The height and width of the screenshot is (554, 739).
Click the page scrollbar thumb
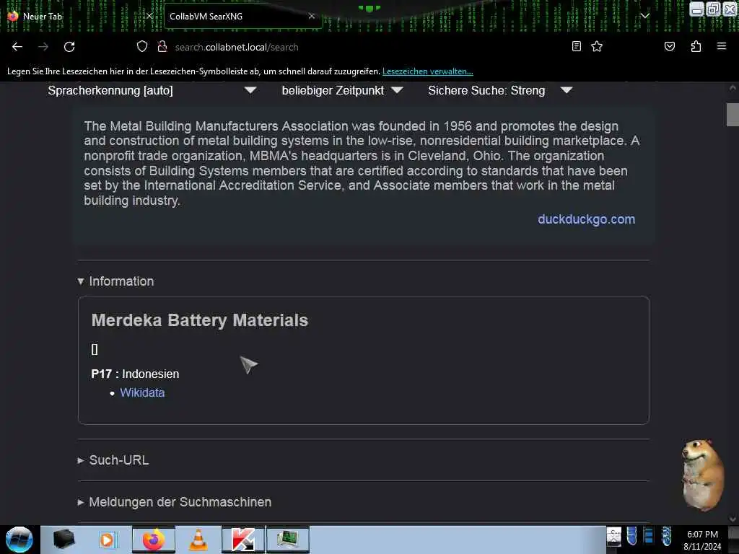coord(733,115)
